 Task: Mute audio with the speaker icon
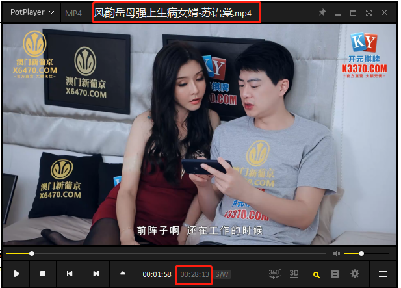(x=336, y=254)
